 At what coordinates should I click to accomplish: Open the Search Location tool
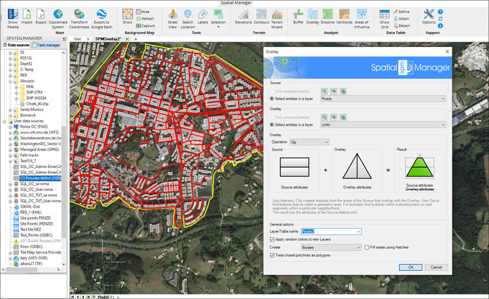tap(188, 19)
